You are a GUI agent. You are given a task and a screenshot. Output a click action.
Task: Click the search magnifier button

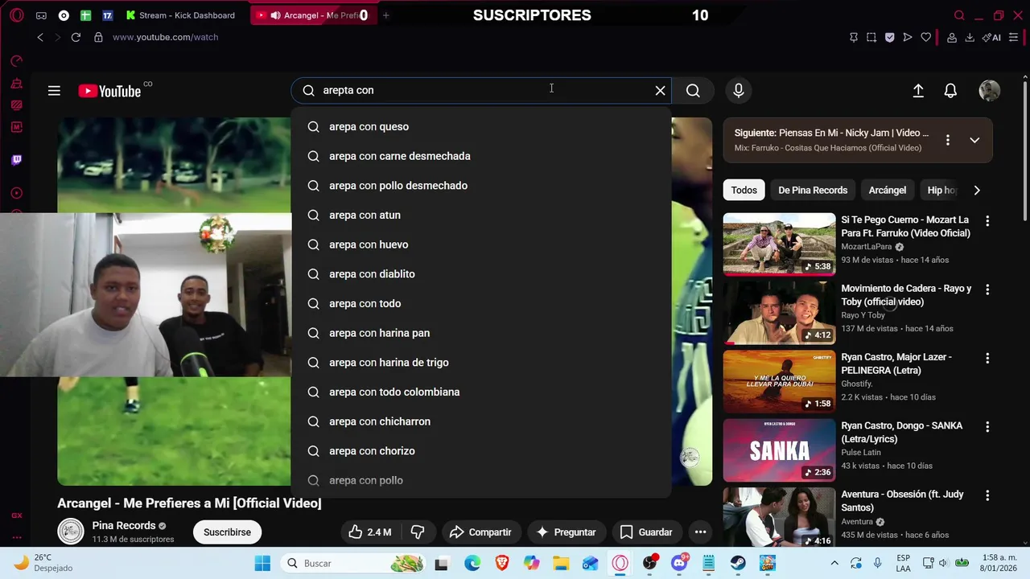(693, 91)
